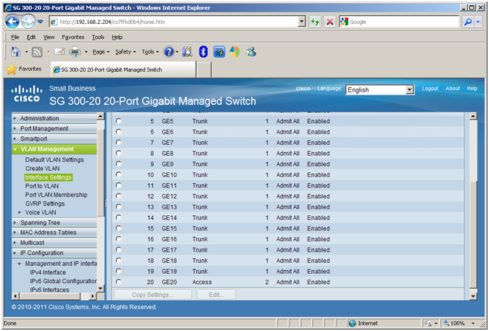Viewport: 489px width, 331px height.
Task: Open the Edit menu
Action: click(x=31, y=37)
